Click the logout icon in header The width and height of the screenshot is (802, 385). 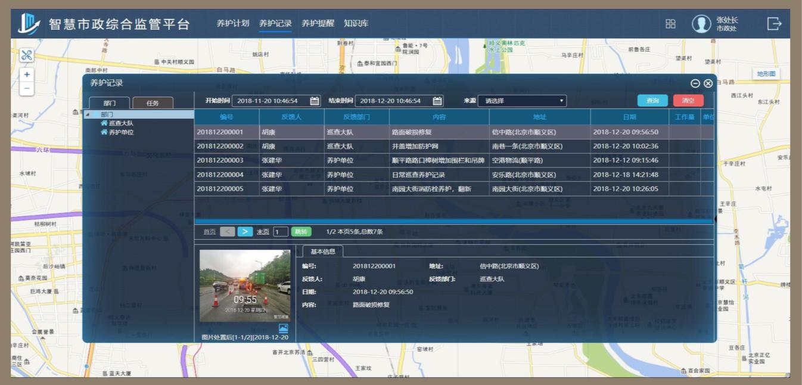[773, 24]
